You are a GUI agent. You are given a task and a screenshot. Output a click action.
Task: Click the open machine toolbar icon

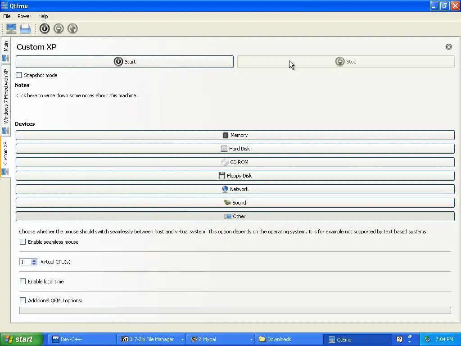point(25,28)
